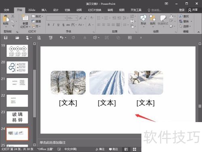The image size is (202, 152).
Task: Click the Share button at top right
Action: point(193,10)
